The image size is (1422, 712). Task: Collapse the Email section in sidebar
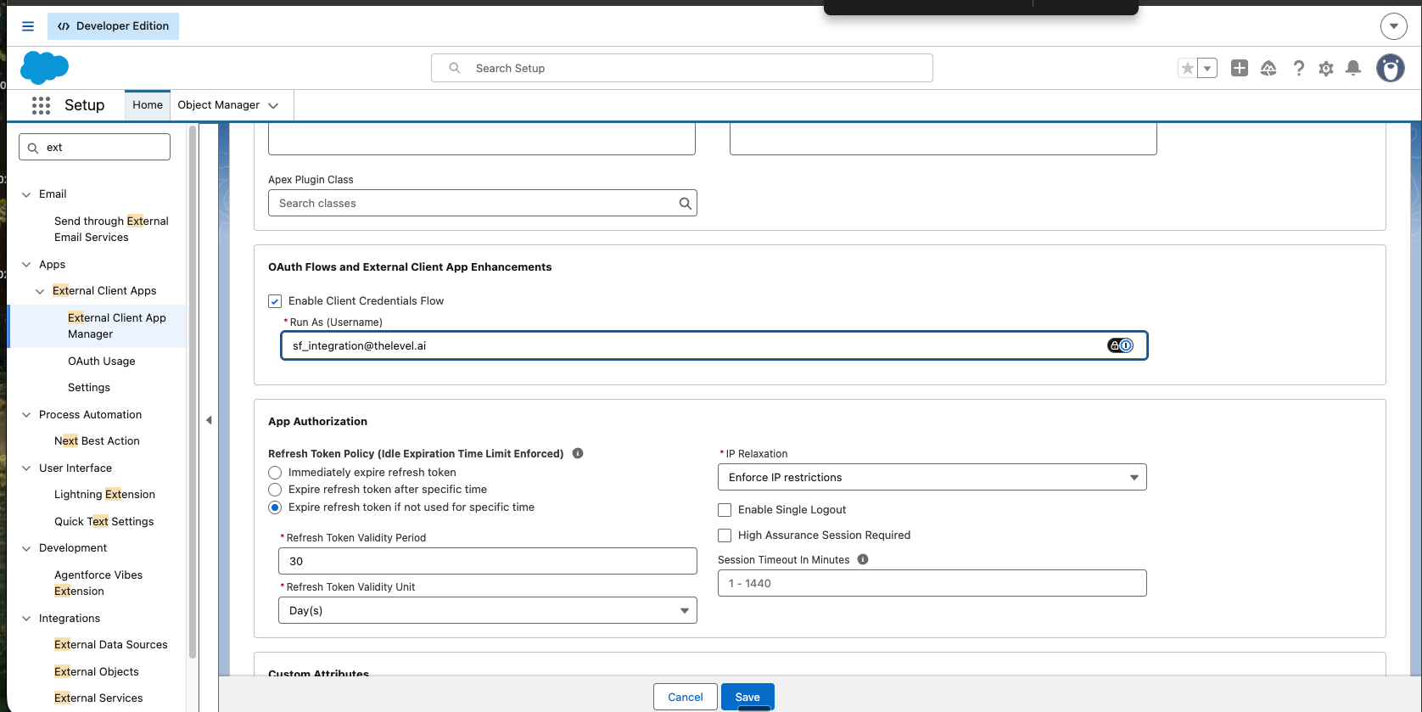pyautogui.click(x=26, y=194)
